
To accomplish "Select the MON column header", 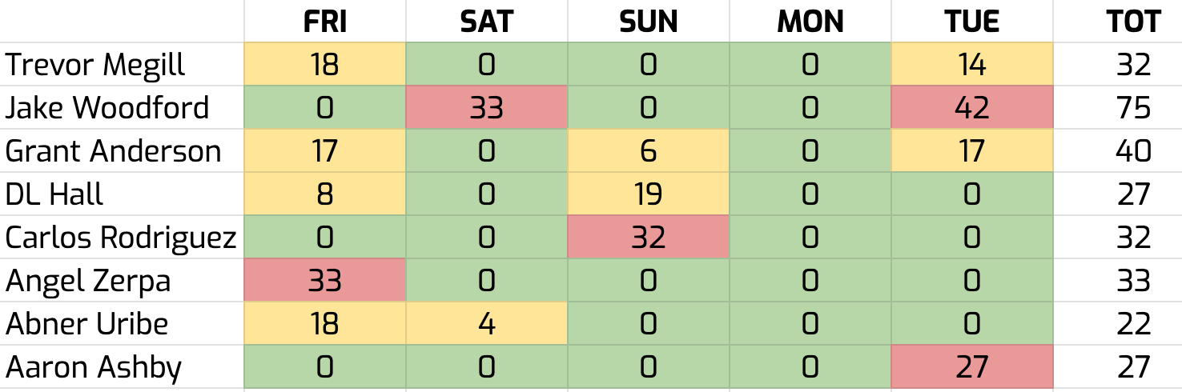I will [x=810, y=22].
